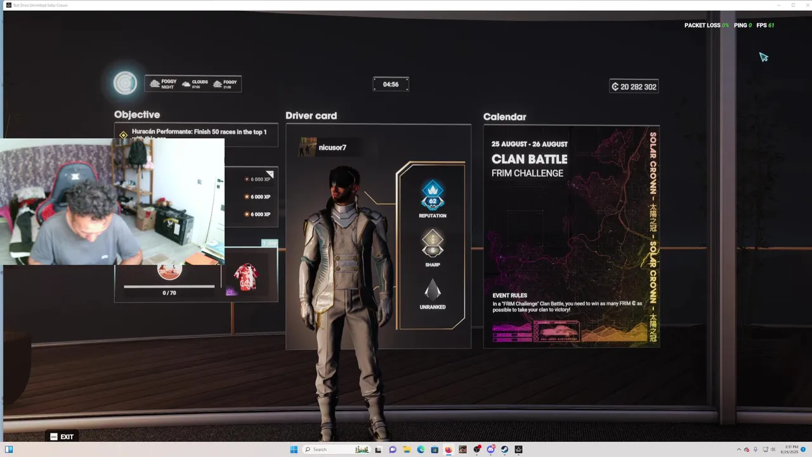Click the glowing Solar Crown emblem icon
Screen dimensions: 812x457
pyautogui.click(x=125, y=83)
